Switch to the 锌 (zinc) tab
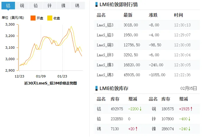 tap(49, 6)
